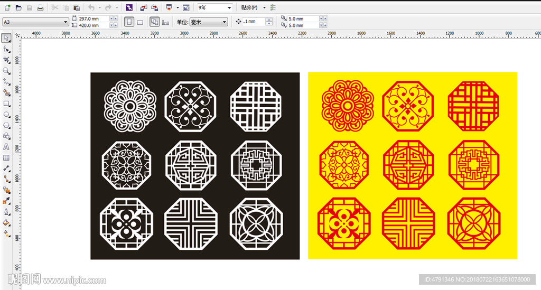Click the Print icon in the toolbar
Viewport: 541px width, 290px height.
tap(40, 8)
